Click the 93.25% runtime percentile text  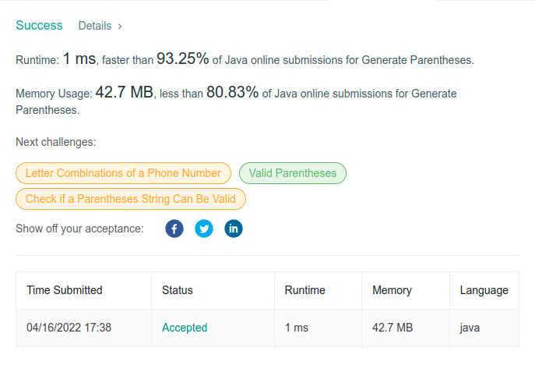183,59
